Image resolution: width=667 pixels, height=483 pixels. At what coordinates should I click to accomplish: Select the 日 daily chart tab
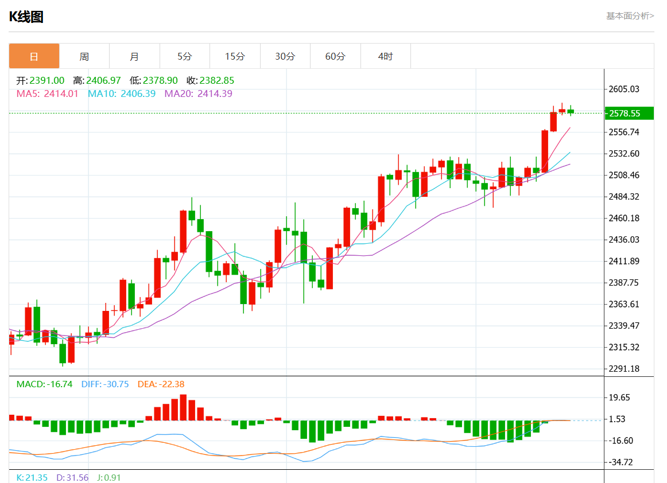pos(34,56)
